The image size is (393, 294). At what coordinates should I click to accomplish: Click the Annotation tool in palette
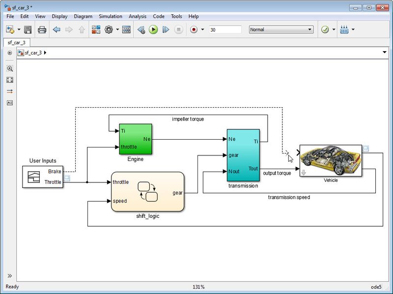[10, 103]
